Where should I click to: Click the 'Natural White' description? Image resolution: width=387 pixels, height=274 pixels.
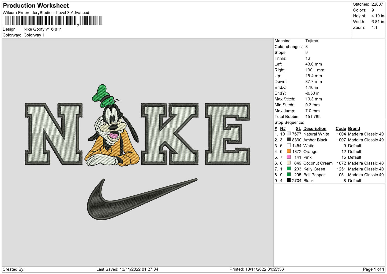point(316,134)
